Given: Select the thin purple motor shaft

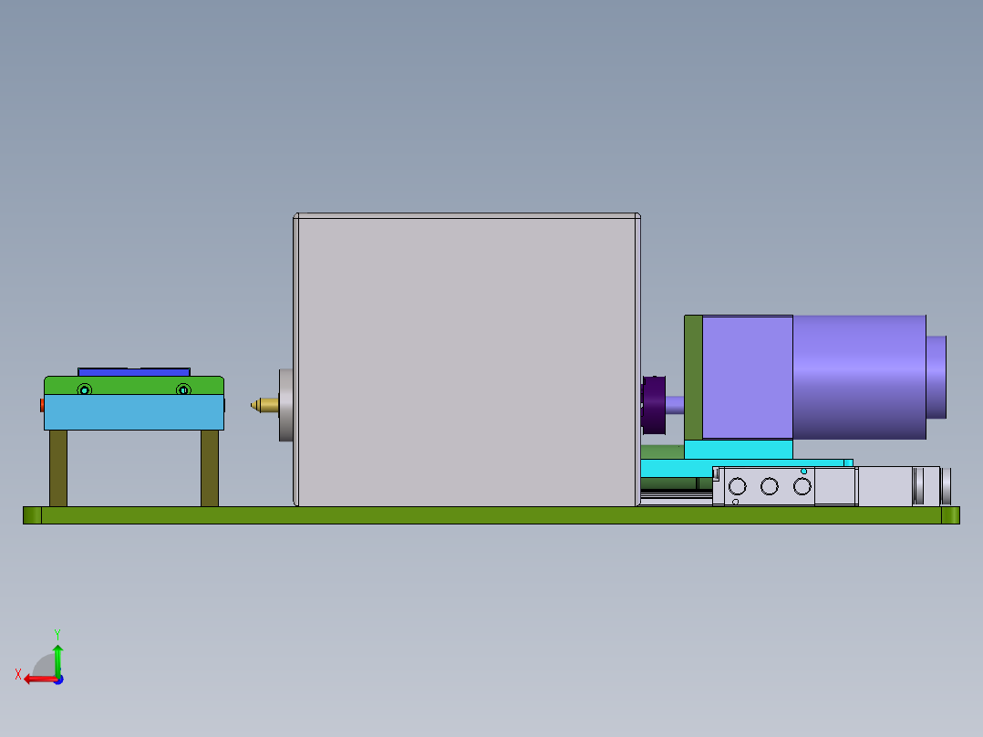Looking at the screenshot, I should 675,405.
